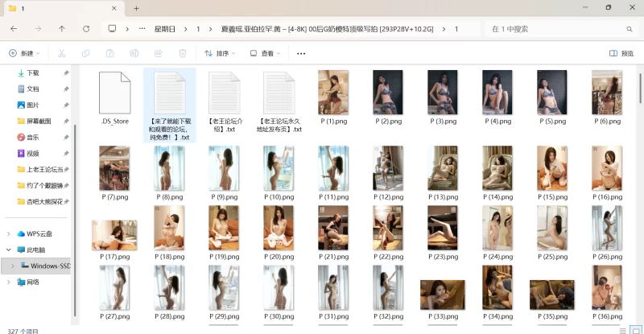This screenshot has width=644, height=334.
Task: Toggle the 预览 preview pane
Action: (621, 53)
